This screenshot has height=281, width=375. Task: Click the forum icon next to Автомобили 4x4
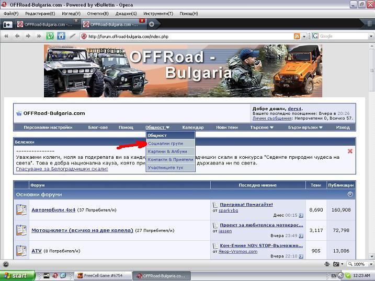tap(21, 209)
